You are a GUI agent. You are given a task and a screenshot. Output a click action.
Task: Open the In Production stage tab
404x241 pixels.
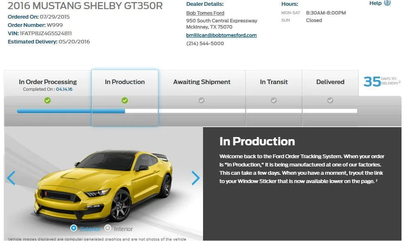coord(125,83)
